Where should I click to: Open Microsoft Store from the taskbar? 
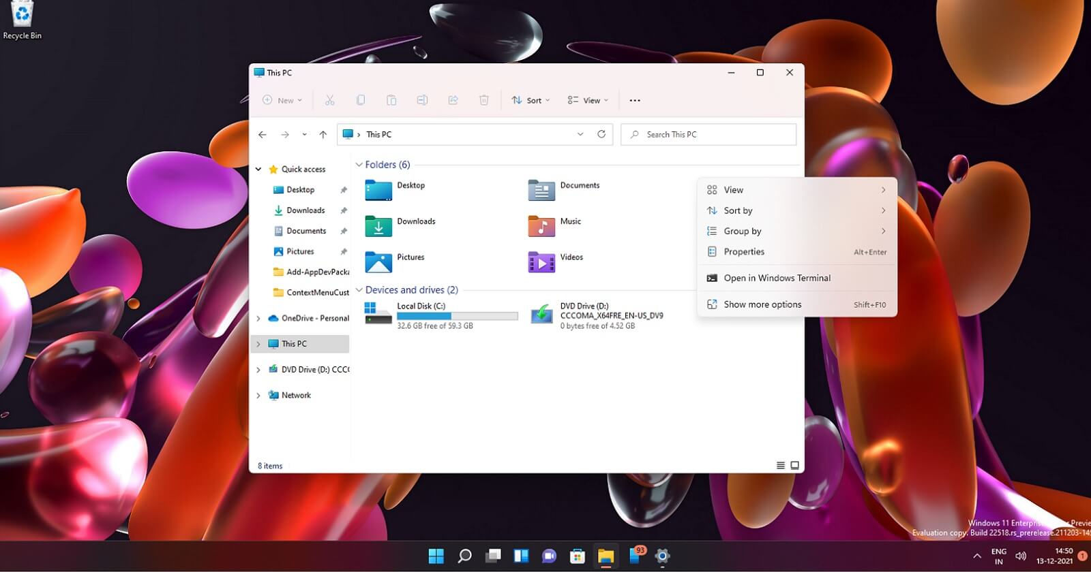tap(578, 556)
